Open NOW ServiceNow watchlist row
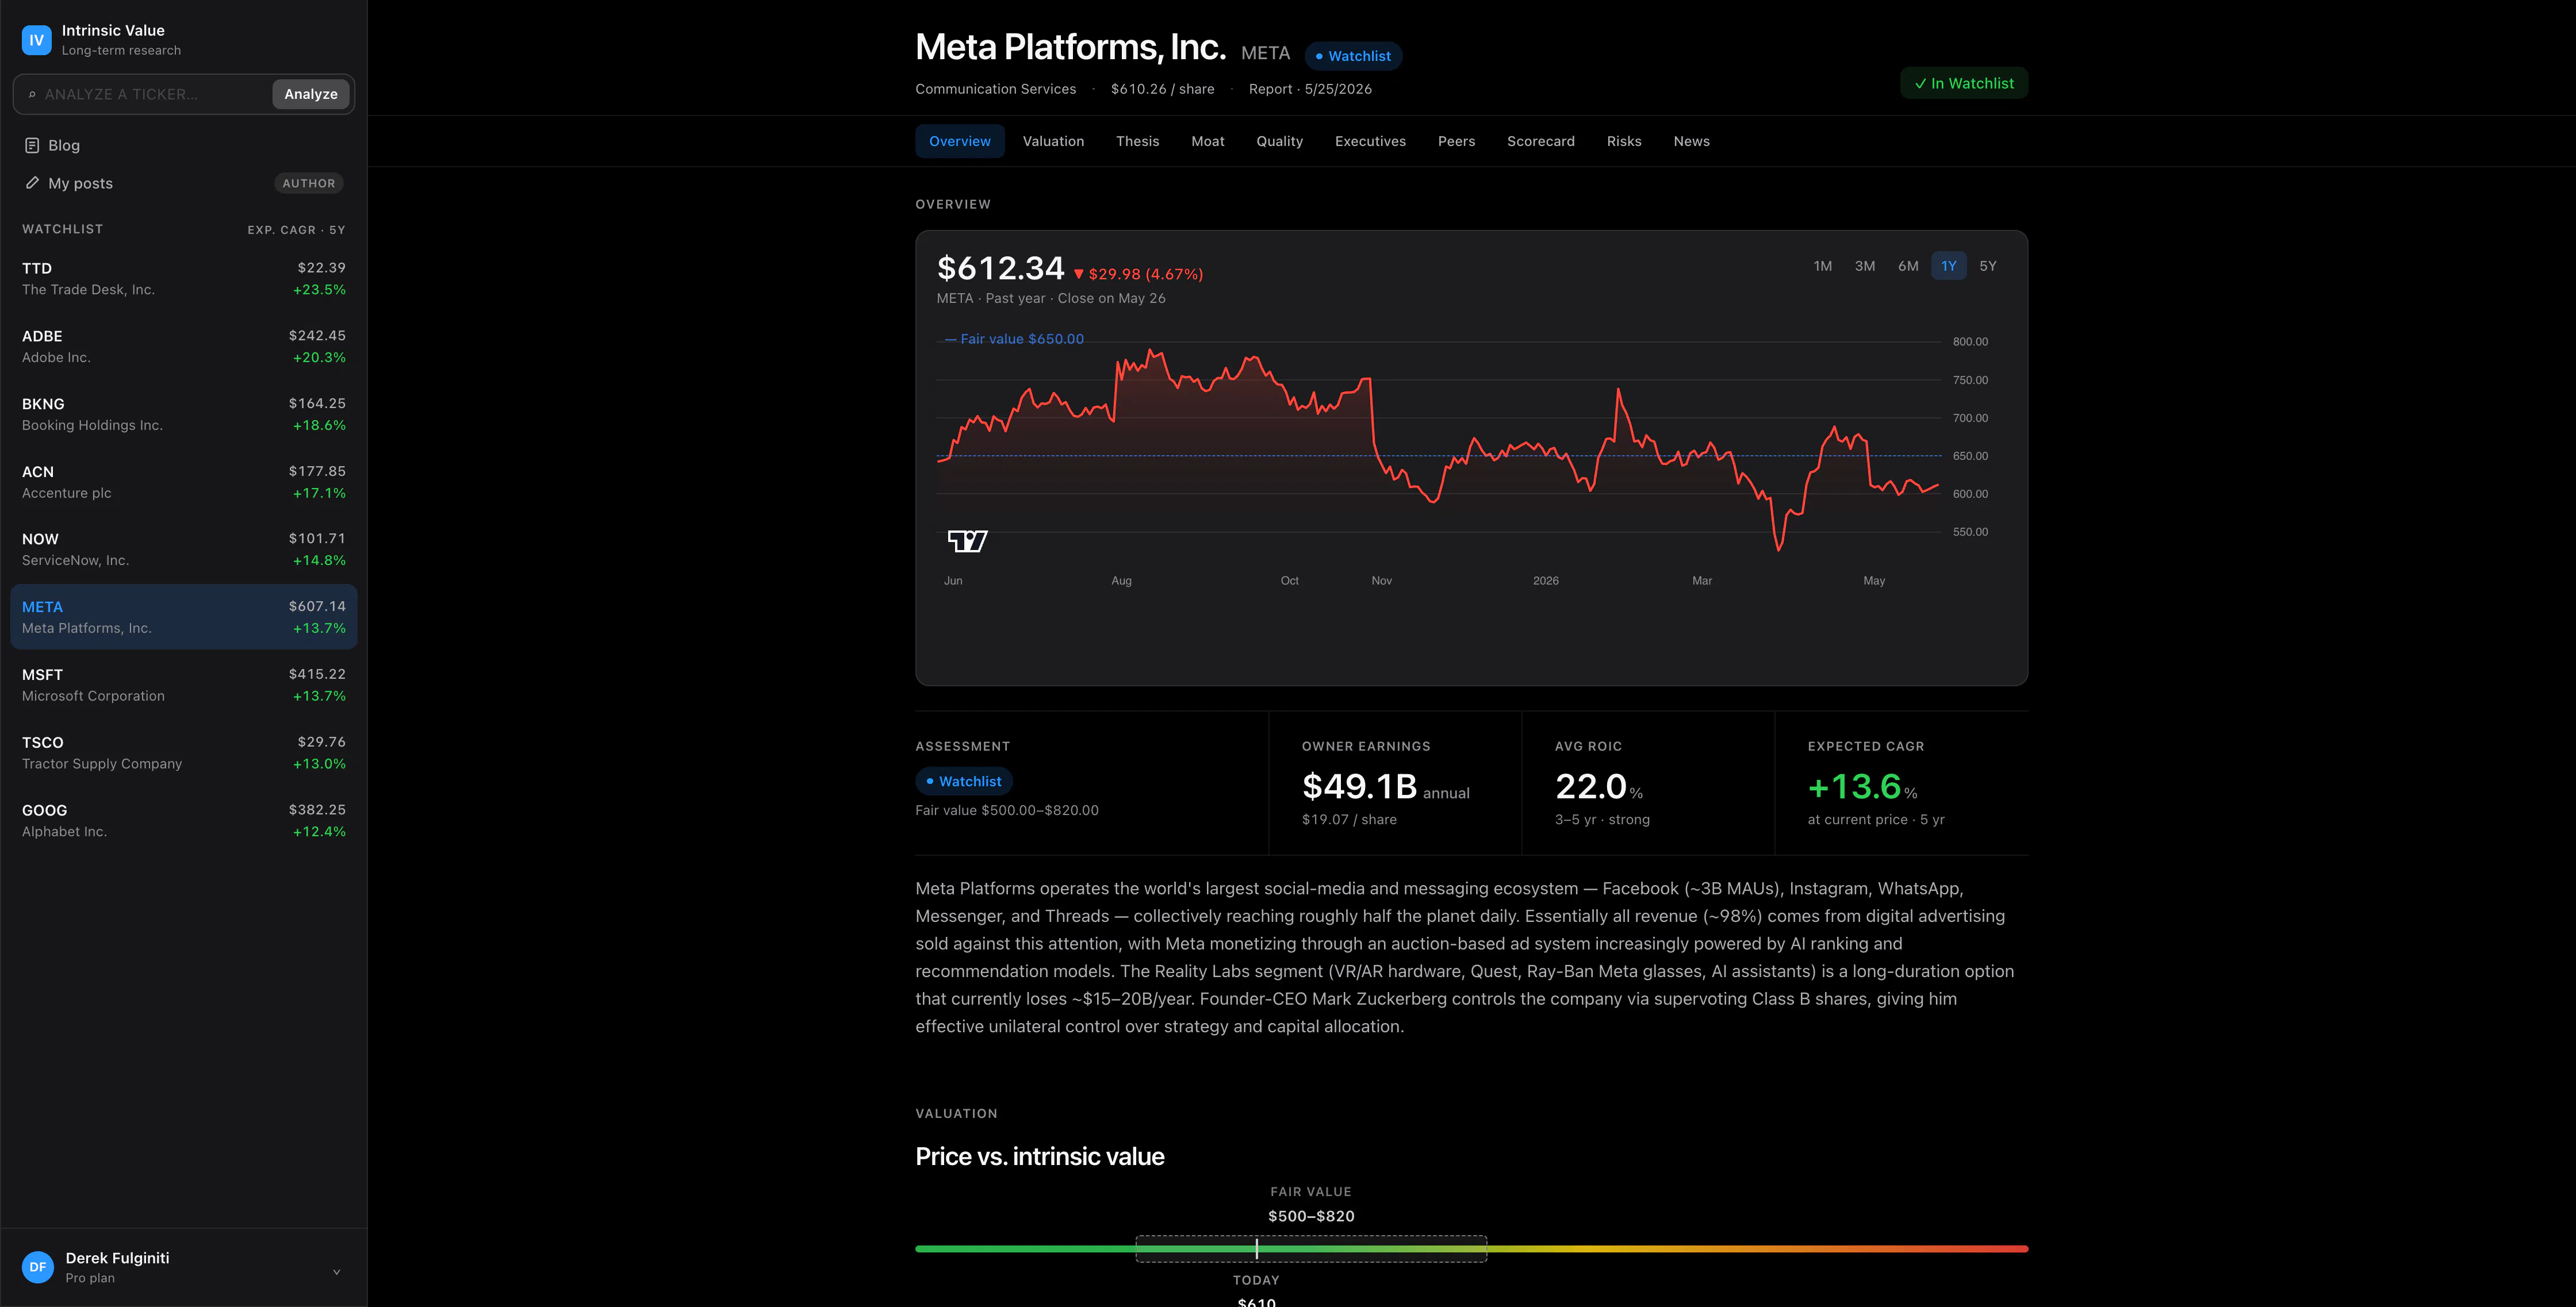Screen dimensions: 2576x1307 184,549
